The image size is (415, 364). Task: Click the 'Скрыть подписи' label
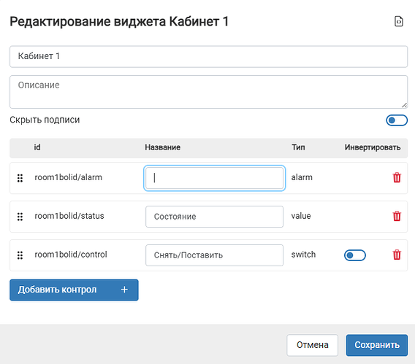45,120
